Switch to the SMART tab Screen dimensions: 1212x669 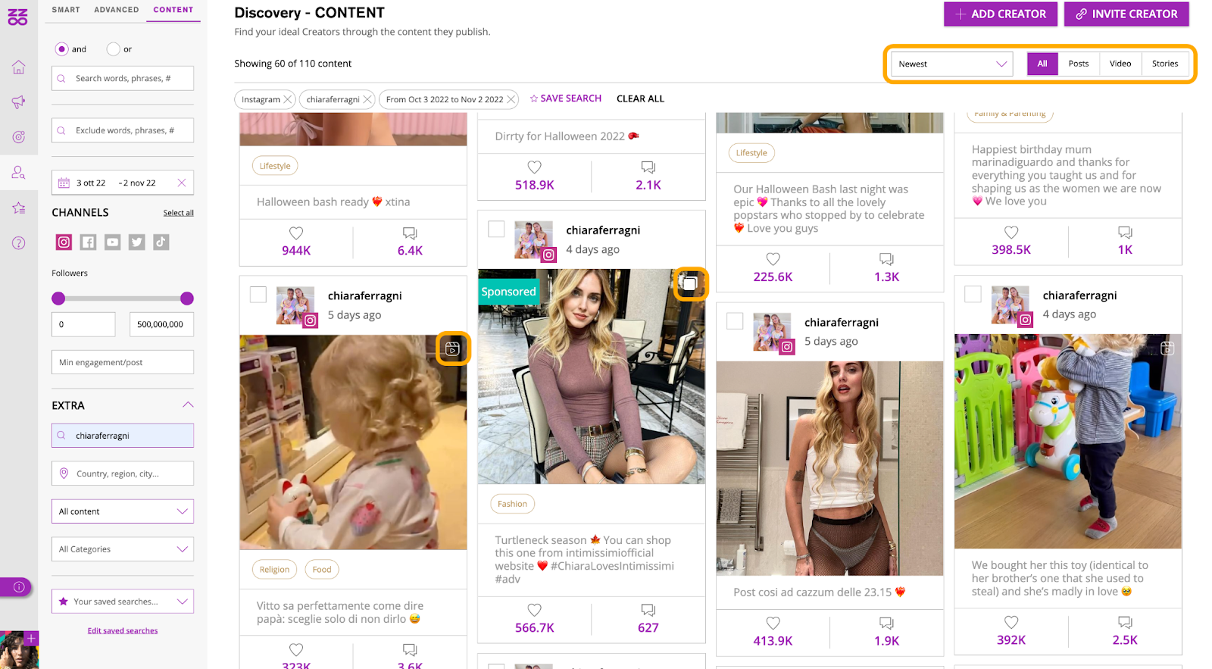pos(66,10)
